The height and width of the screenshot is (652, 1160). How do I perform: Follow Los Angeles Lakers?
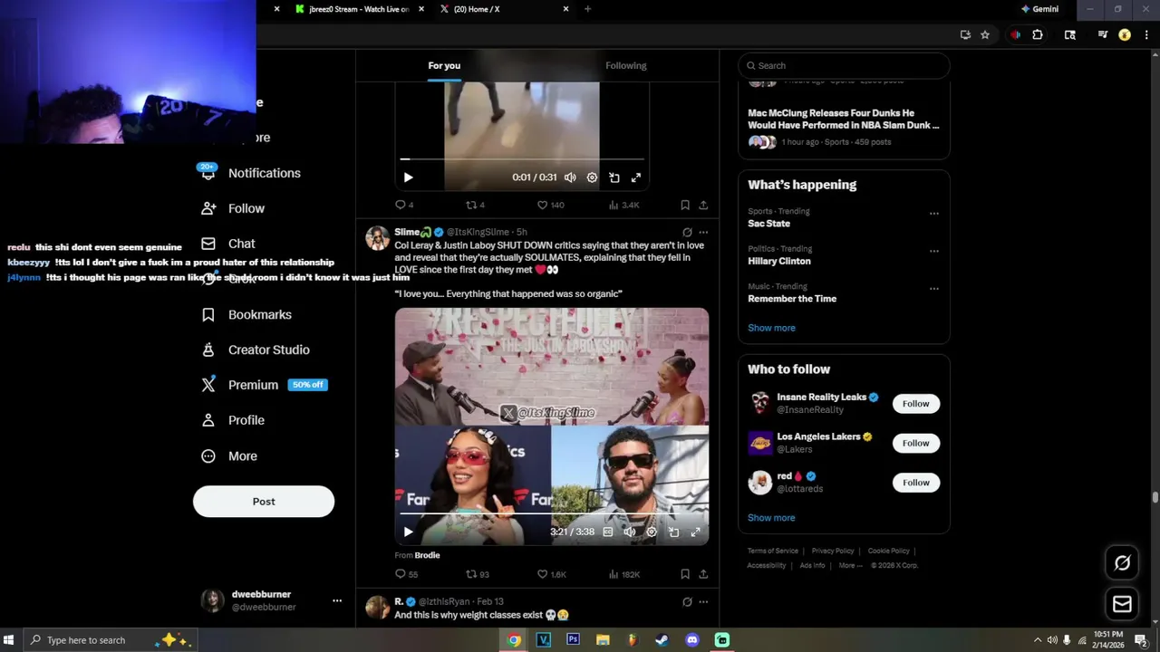pyautogui.click(x=915, y=443)
